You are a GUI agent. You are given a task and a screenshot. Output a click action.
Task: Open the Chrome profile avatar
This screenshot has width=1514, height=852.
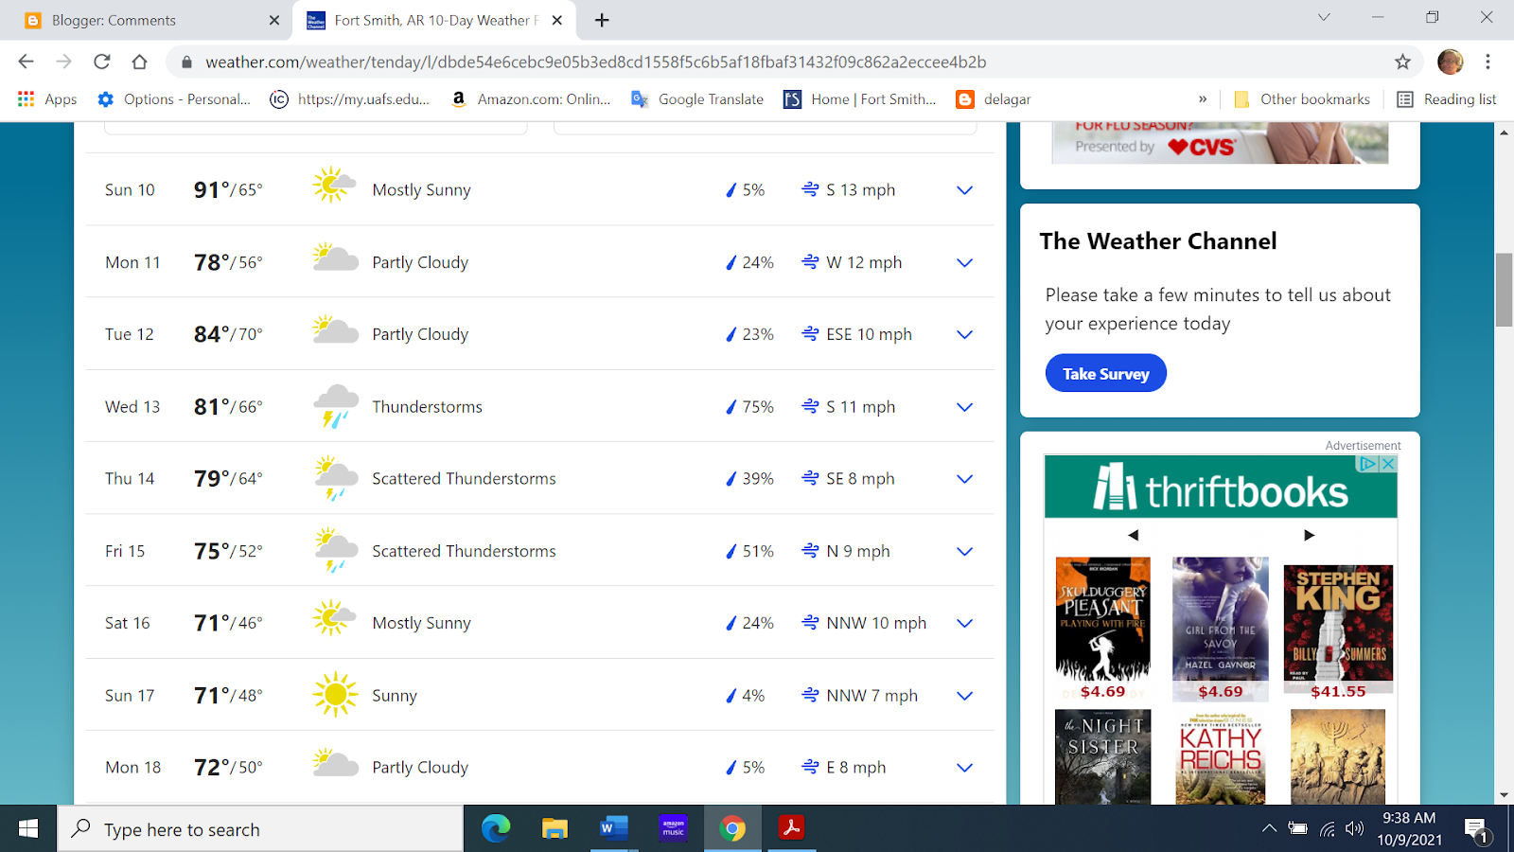1450,62
